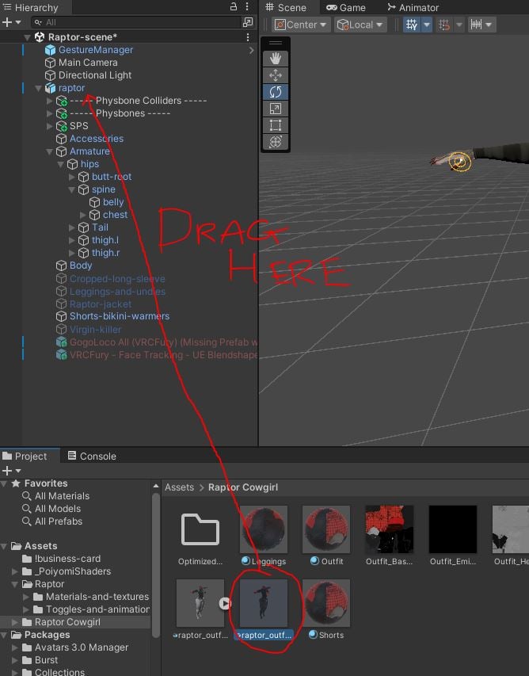529x676 pixels.
Task: Select All Prefabs under Favorites
Action: pos(59,521)
